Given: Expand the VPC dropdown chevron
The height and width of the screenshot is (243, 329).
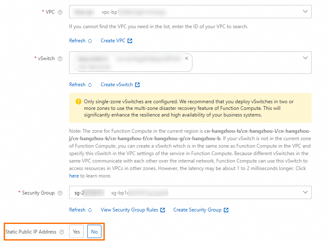Looking at the screenshot, I should pyautogui.click(x=305, y=12).
